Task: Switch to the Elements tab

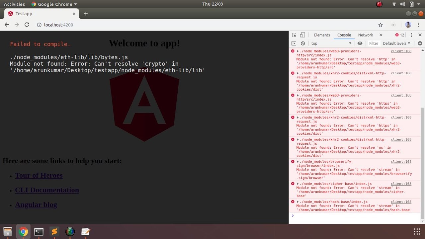Action: (x=322, y=35)
